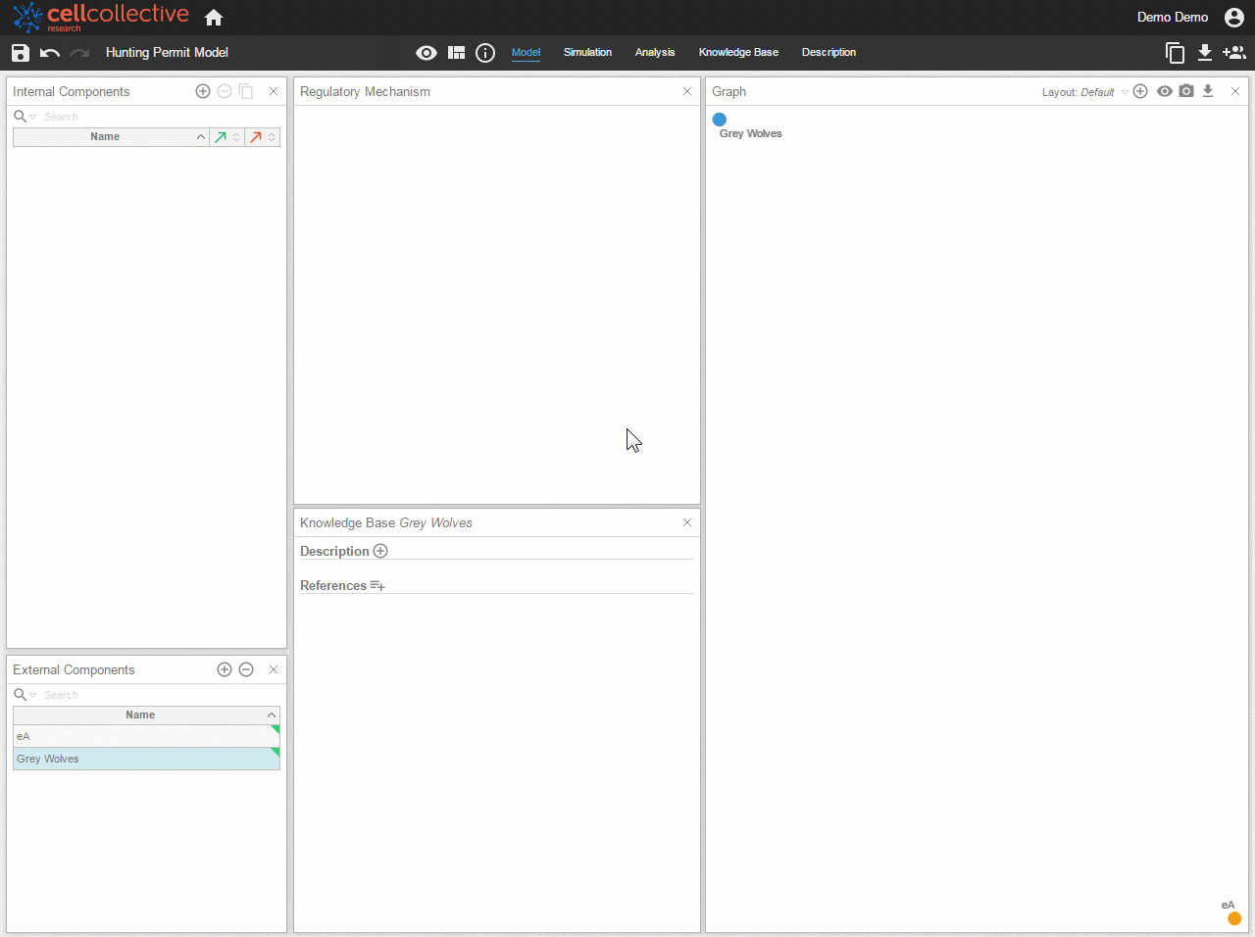Remove the selected external component
The height and width of the screenshot is (937, 1255).
[246, 669]
